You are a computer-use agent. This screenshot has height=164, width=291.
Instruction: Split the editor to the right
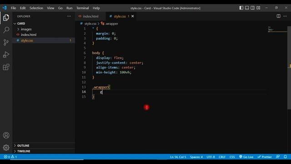[x=279, y=16]
